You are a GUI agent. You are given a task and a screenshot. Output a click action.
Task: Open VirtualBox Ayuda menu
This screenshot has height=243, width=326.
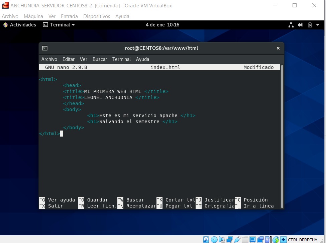pyautogui.click(x=122, y=16)
